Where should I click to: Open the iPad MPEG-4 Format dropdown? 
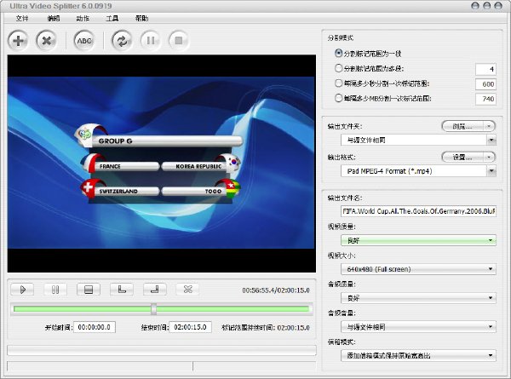pyautogui.click(x=418, y=171)
